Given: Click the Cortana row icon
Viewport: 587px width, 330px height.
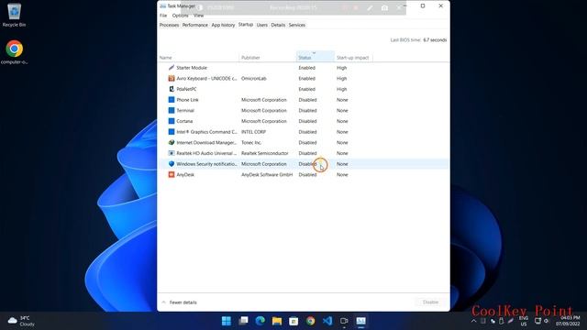Looking at the screenshot, I should coord(172,121).
